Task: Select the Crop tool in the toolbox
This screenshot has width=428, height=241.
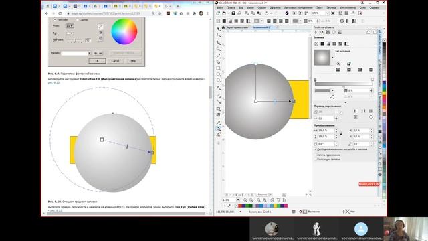Action: (219, 42)
